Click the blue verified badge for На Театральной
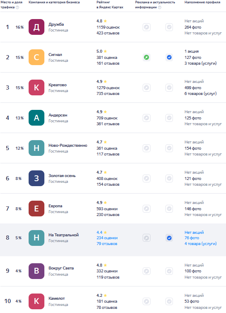 (169, 238)
